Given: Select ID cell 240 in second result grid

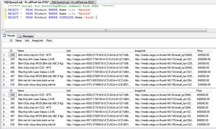Looking at the screenshot, I should click(12, 63).
